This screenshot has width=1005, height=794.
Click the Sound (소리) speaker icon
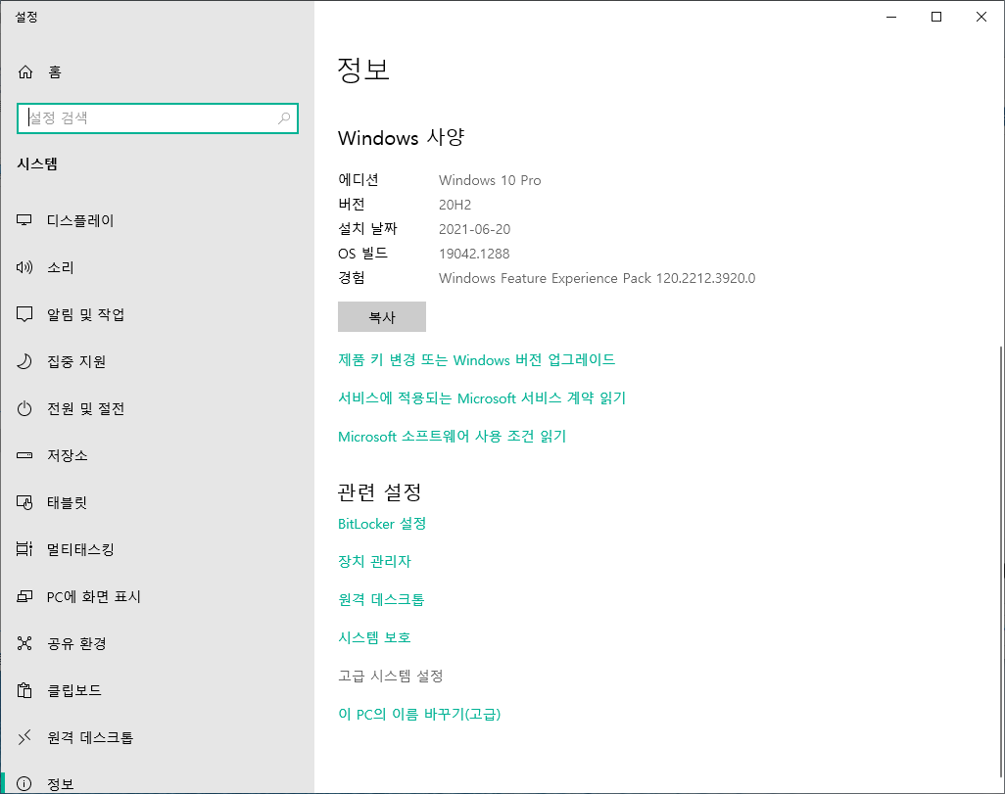(x=24, y=267)
